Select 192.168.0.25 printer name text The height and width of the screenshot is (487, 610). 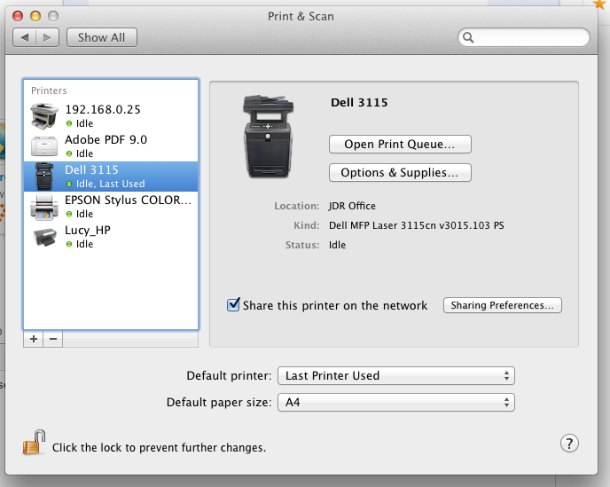[x=103, y=109]
